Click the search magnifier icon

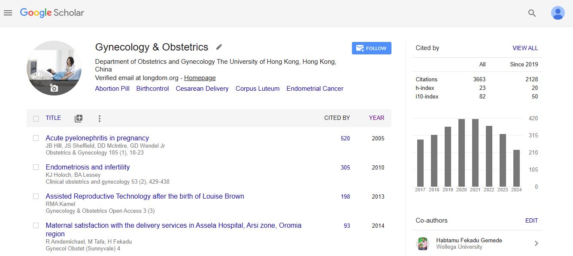[532, 13]
